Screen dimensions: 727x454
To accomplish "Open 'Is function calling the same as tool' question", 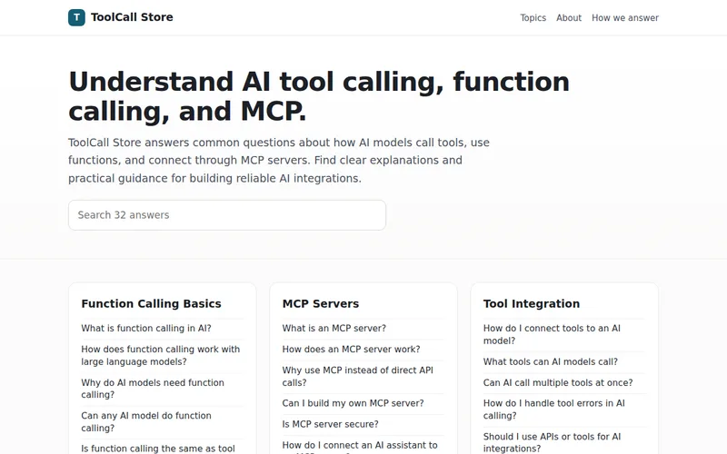I will point(158,449).
